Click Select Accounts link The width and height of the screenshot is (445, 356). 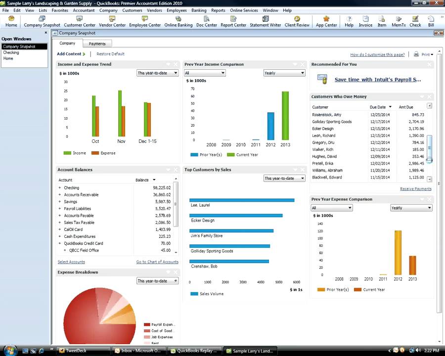[x=71, y=262]
